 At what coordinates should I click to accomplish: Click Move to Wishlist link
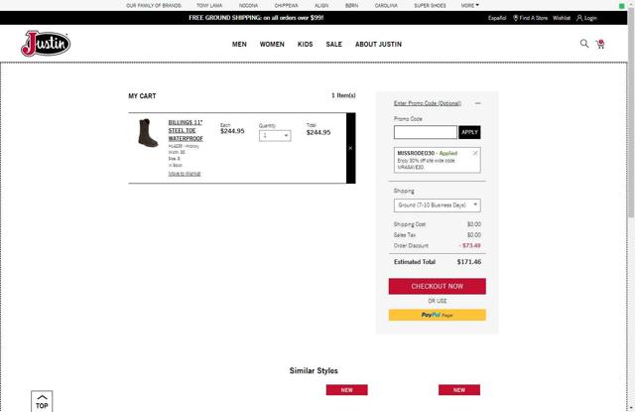pyautogui.click(x=185, y=174)
